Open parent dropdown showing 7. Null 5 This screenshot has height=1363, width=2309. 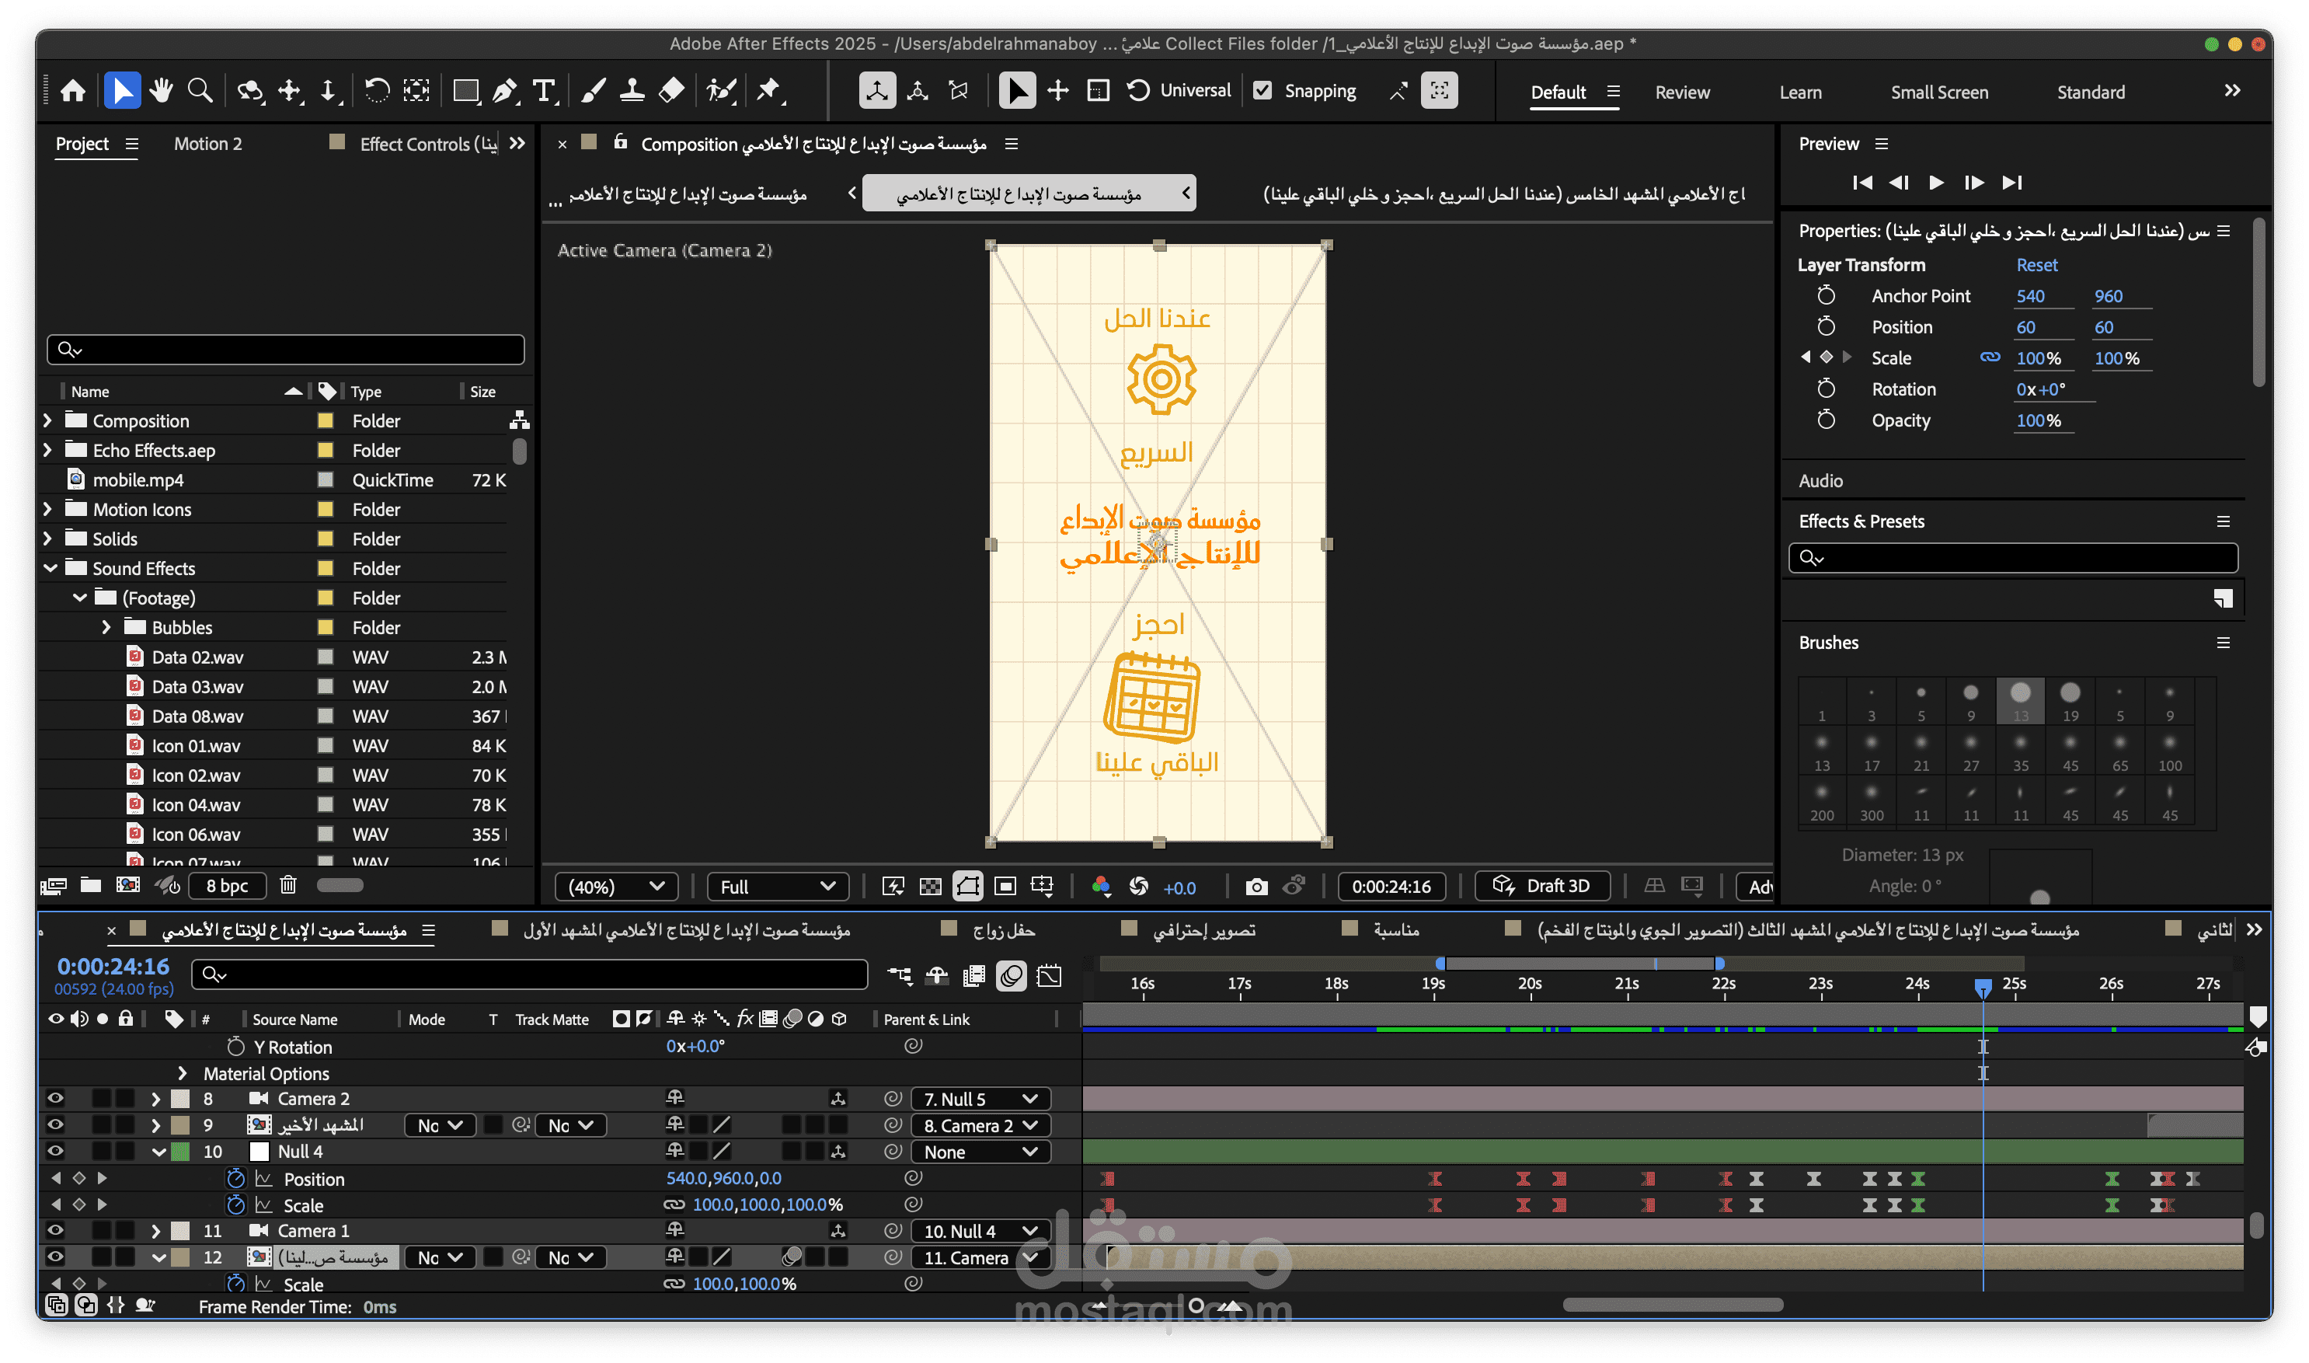(980, 1100)
